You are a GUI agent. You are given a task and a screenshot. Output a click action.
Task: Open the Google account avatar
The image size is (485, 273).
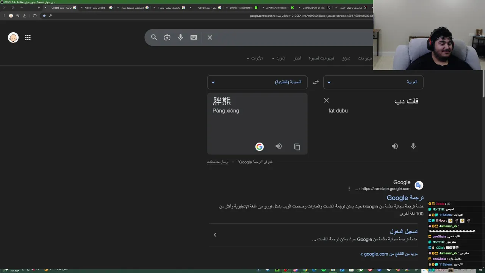[x=13, y=38]
